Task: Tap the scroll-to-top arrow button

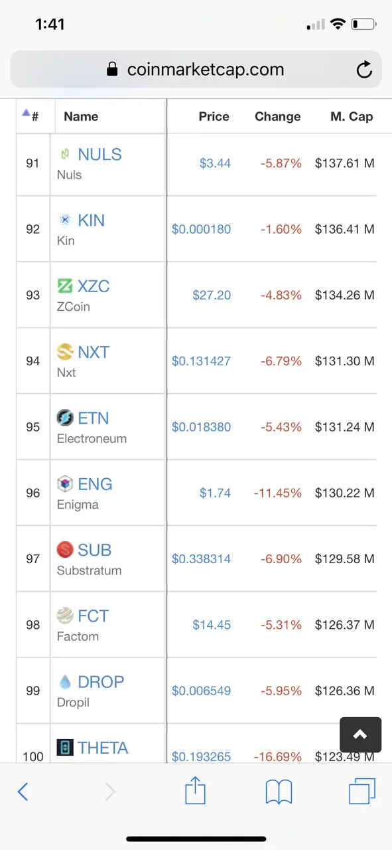Action: coord(360,734)
